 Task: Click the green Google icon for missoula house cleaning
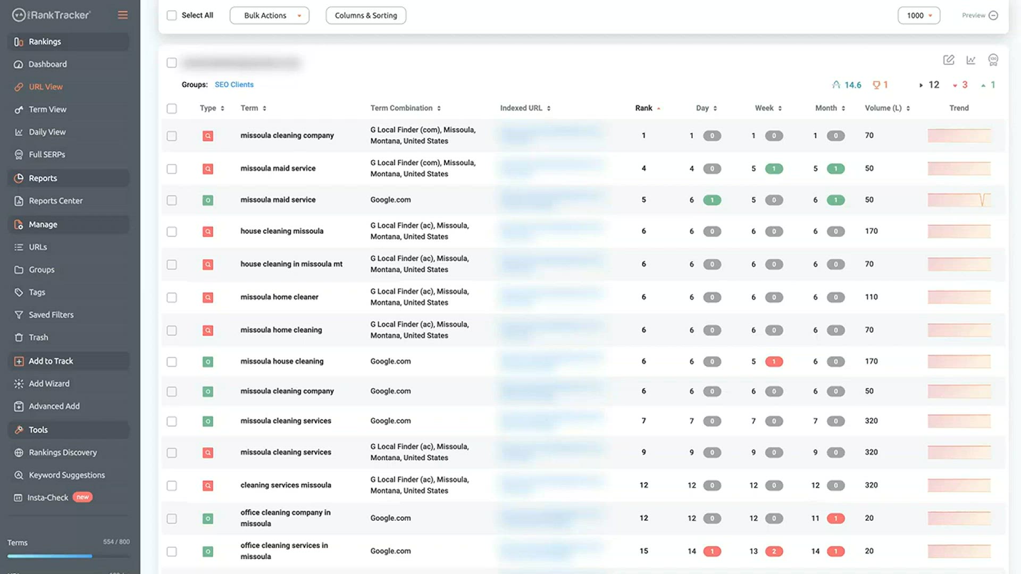pyautogui.click(x=208, y=362)
